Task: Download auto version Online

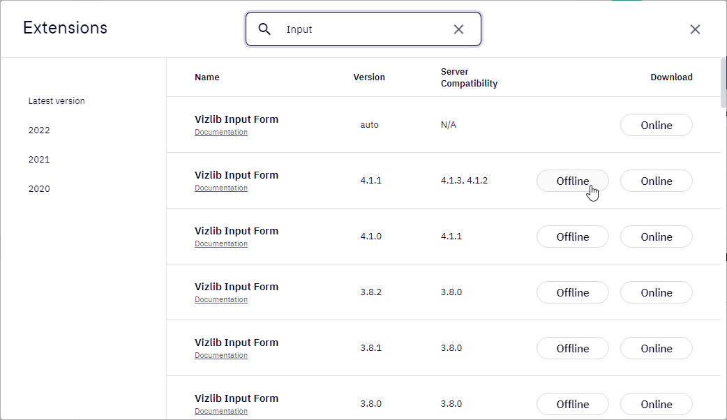Action: tap(657, 125)
